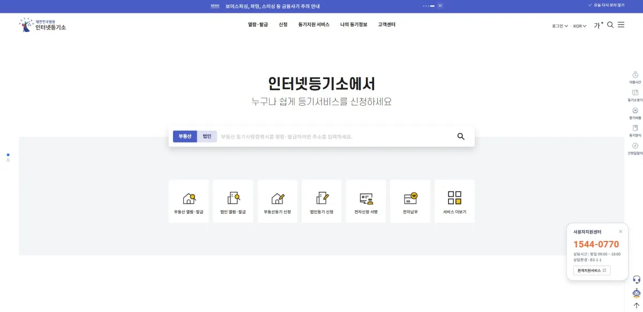Select the 부동산 search tab
The width and height of the screenshot is (643, 312).
point(184,136)
